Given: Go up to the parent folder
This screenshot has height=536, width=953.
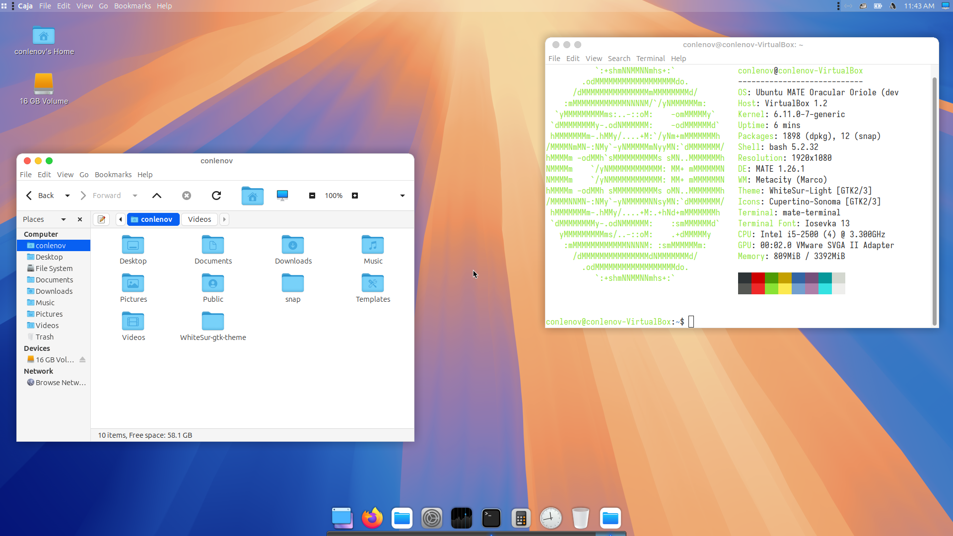Looking at the screenshot, I should pyautogui.click(x=157, y=196).
